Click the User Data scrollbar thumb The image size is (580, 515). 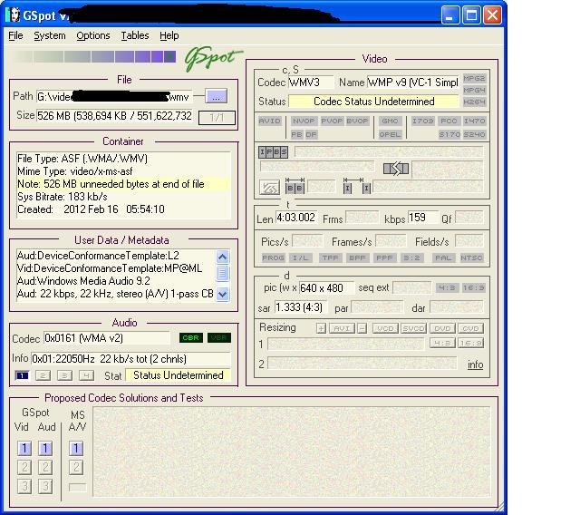[222, 273]
